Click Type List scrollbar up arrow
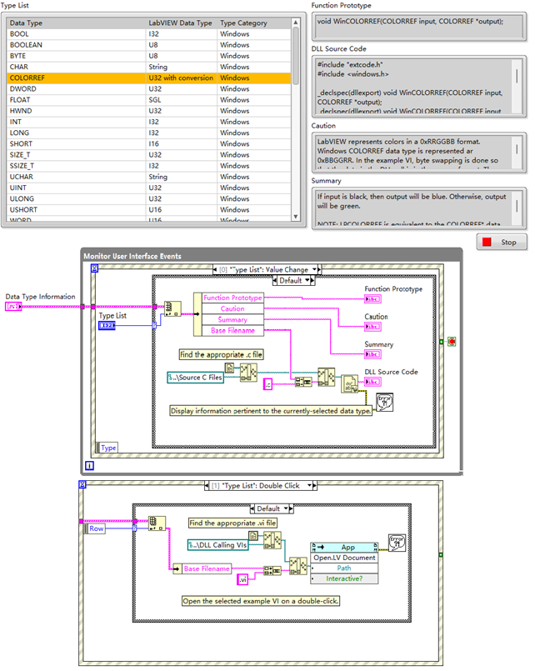Viewport: 535px width, 671px height. tap(296, 22)
